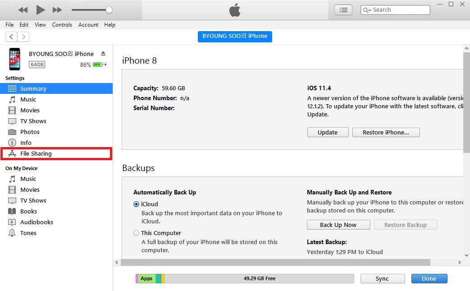Click Back Up Now button
Screen dimensions: 470x291
tap(338, 225)
